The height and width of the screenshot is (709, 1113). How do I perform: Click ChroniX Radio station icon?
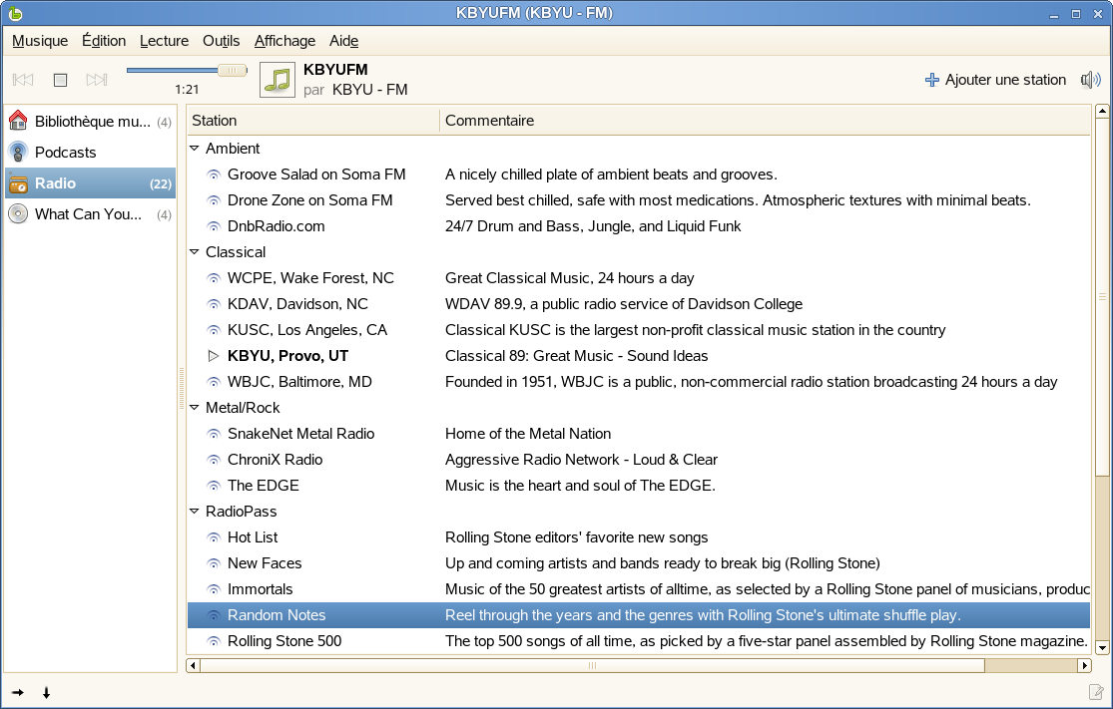click(x=213, y=460)
